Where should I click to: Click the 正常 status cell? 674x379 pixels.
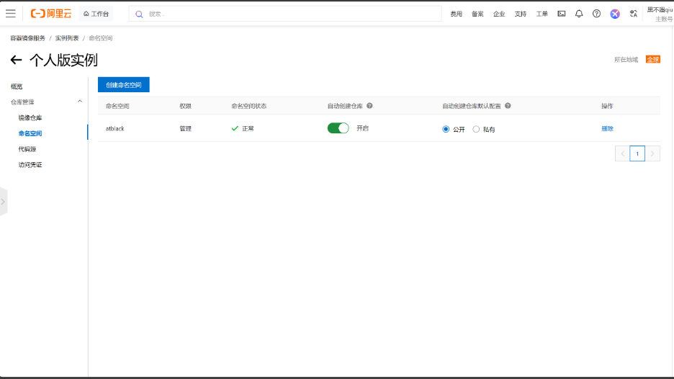click(243, 128)
